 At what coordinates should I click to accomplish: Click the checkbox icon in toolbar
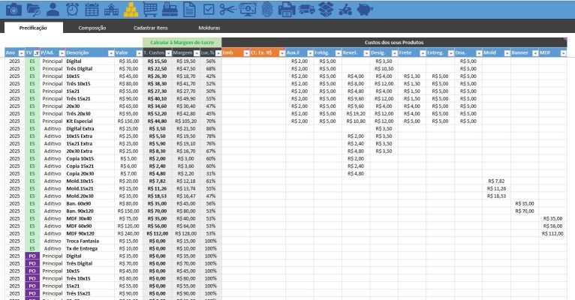[x=209, y=9]
